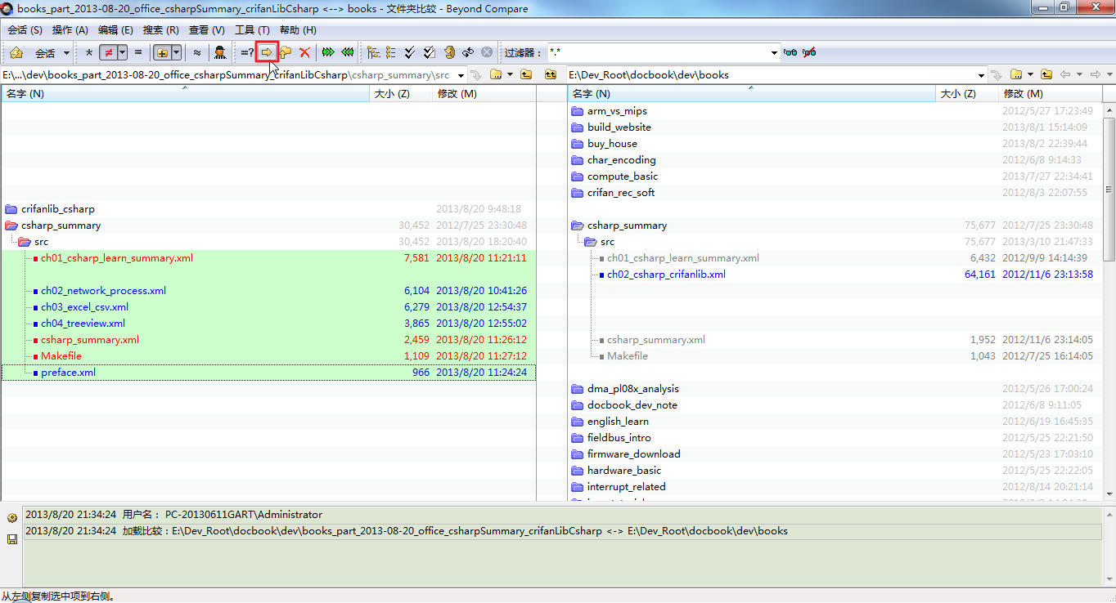Click the green collapse-all arrows icon
The width and height of the screenshot is (1116, 603).
point(348,53)
